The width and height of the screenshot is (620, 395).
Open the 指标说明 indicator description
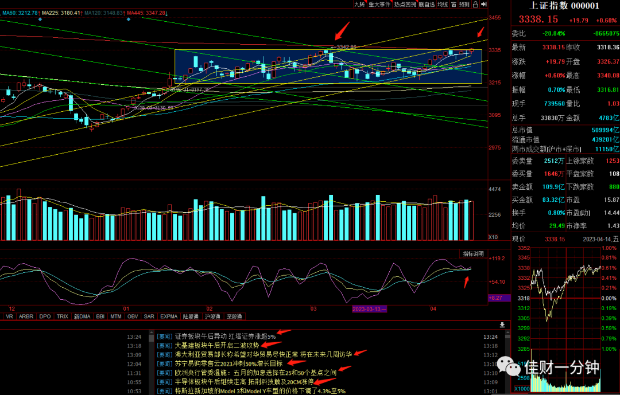pyautogui.click(x=473, y=253)
